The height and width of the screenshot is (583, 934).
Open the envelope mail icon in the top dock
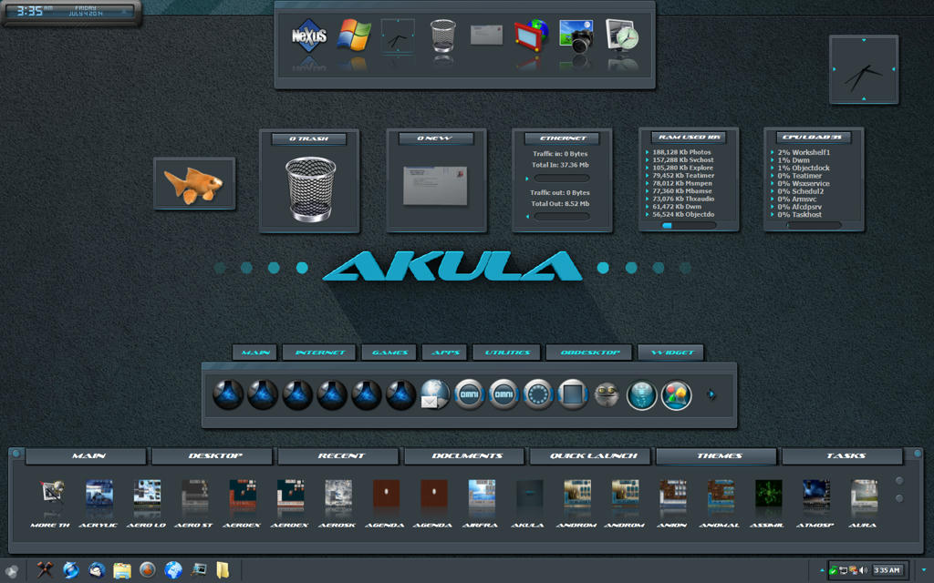(x=486, y=36)
